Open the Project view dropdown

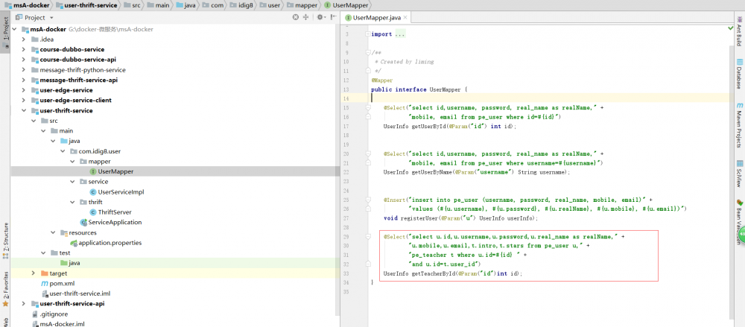pyautogui.click(x=51, y=17)
